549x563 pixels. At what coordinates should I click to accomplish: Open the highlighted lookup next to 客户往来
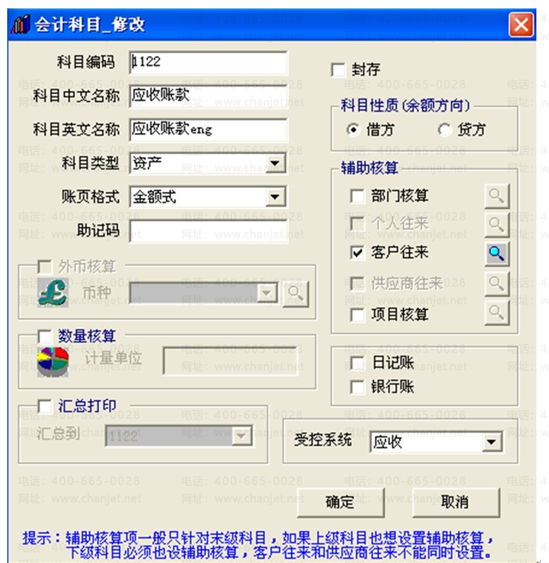pyautogui.click(x=497, y=254)
